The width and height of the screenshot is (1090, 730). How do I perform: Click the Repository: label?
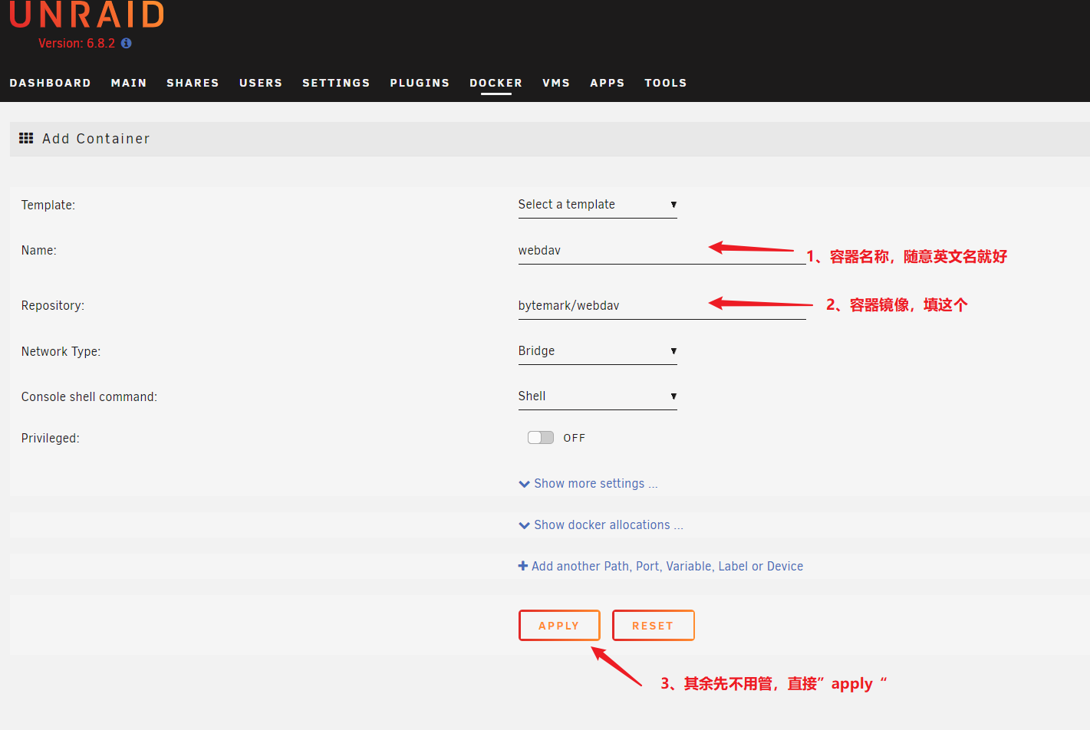tap(53, 306)
